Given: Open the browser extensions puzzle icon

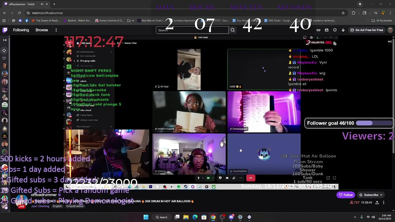Looking at the screenshot, I should (354, 13).
